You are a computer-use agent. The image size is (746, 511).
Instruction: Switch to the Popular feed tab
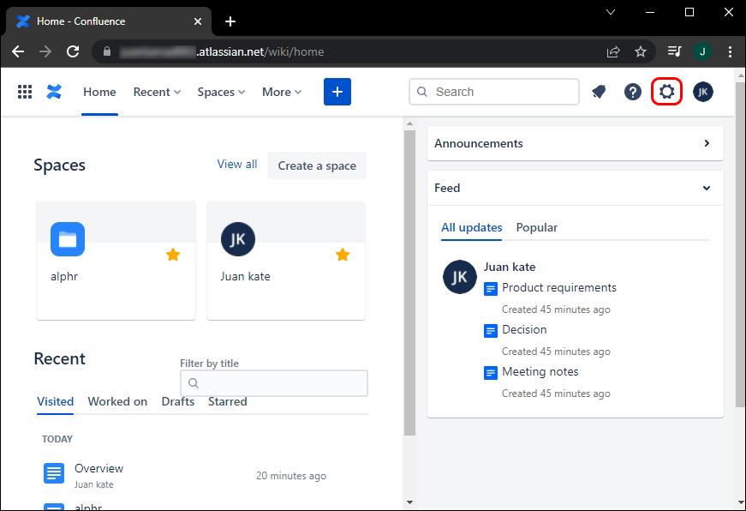[x=537, y=227]
